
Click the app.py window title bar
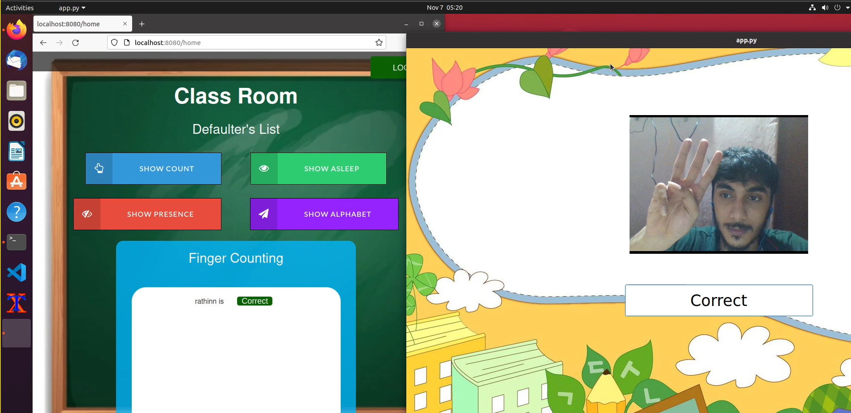(x=628, y=40)
